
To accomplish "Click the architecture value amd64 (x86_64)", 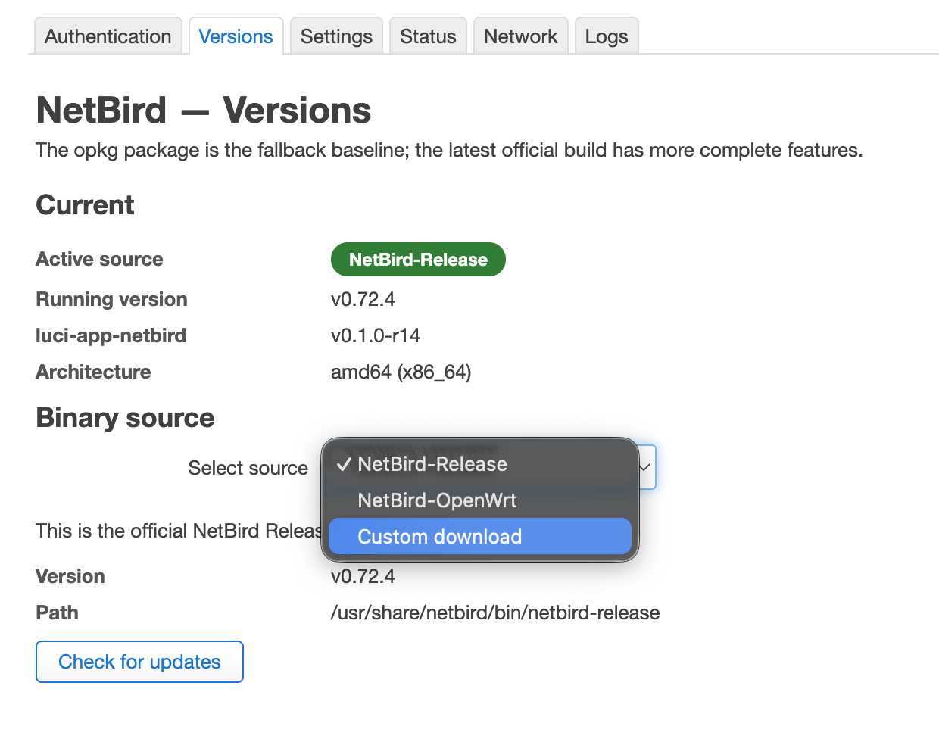I will coord(401,372).
